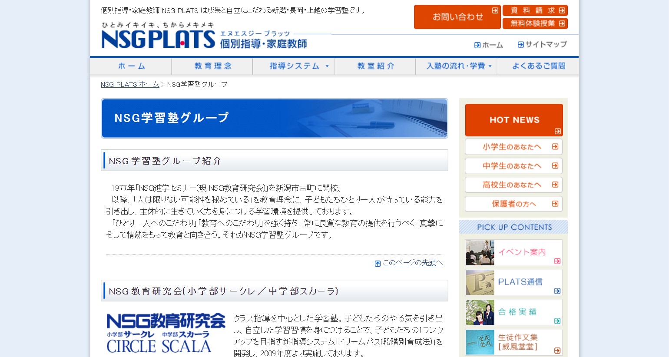The width and height of the screenshot is (669, 357).
Task: Click arrow icon beside サイトマップ link
Action: 520,44
